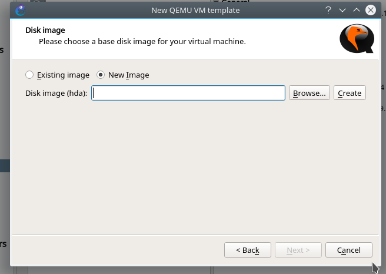Minimize the New QEMU VM template window
This screenshot has width=386, height=274.
[342, 10]
